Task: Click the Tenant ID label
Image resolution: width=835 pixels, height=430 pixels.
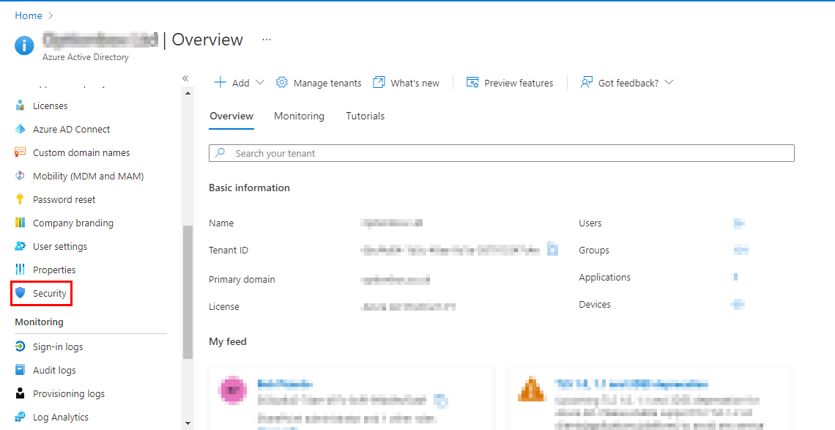Action: pyautogui.click(x=229, y=250)
